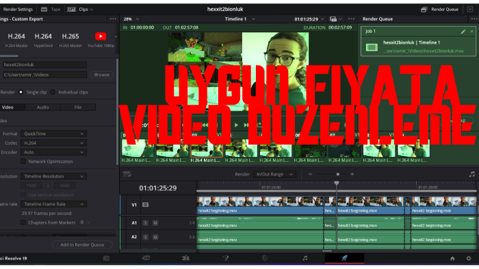
Task: Open the Timeline 1 selector dropdown
Action: (240, 19)
